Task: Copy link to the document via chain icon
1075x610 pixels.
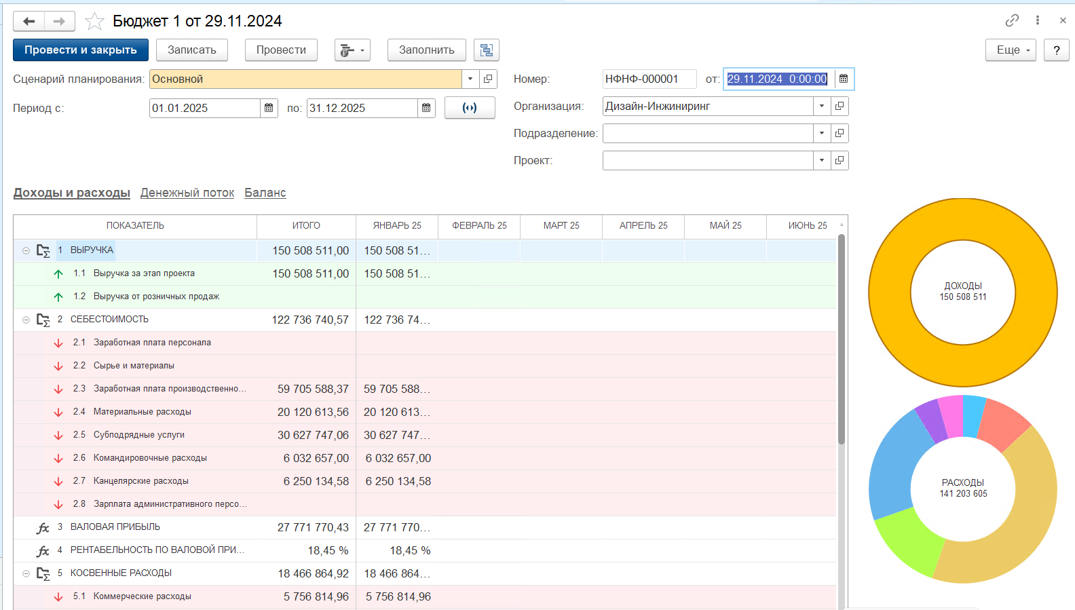Action: (1012, 20)
